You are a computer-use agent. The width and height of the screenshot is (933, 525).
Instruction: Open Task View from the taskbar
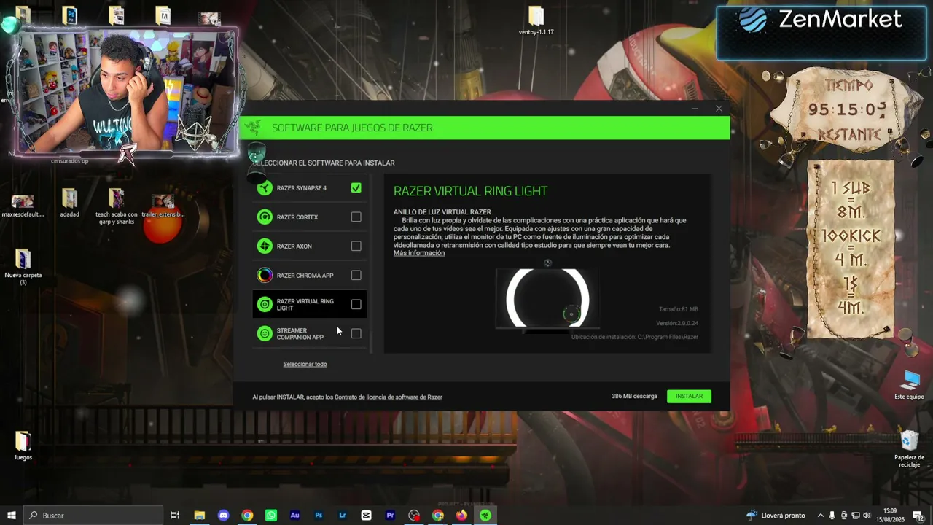[x=175, y=516]
